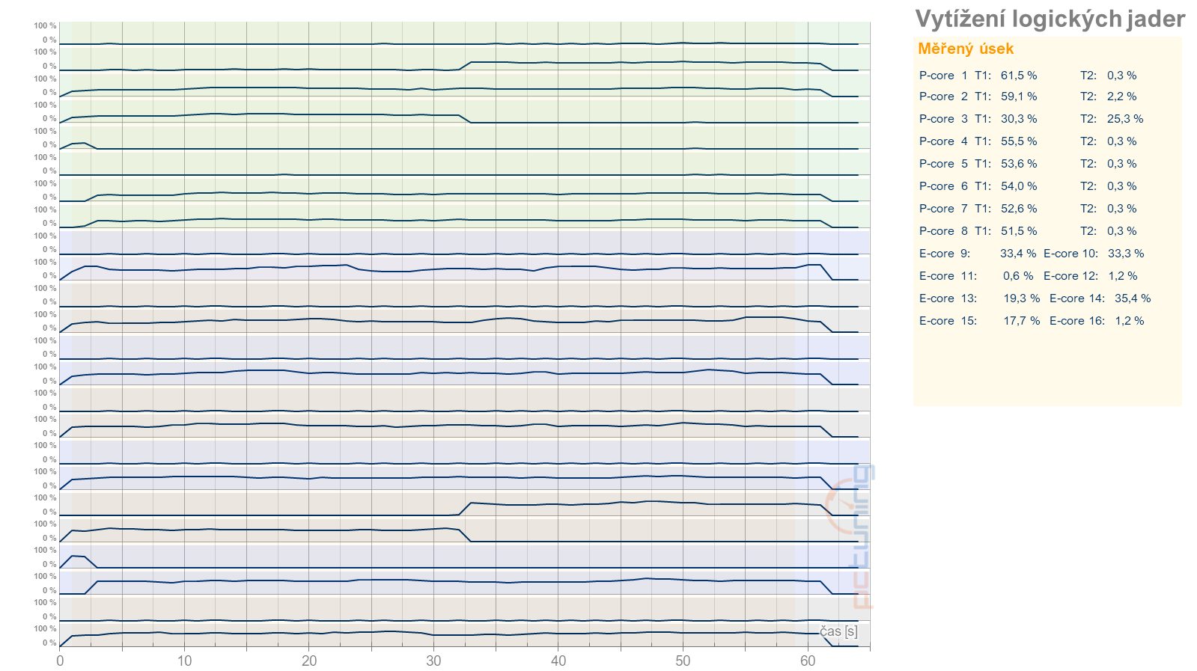Select the P-core 2 T1 value 59,1 %
The height and width of the screenshot is (671, 1197).
click(x=1019, y=96)
